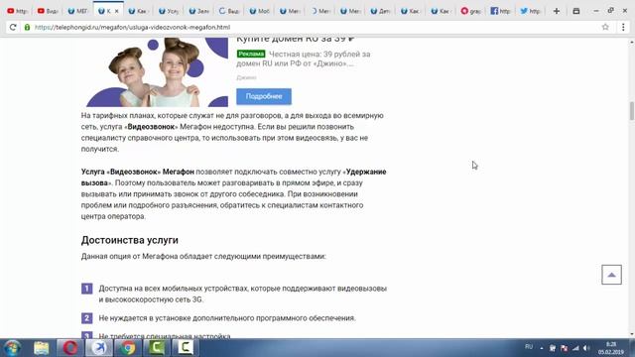Click the green 'Реклама' ad label
This screenshot has width=635, height=357.
pos(251,54)
